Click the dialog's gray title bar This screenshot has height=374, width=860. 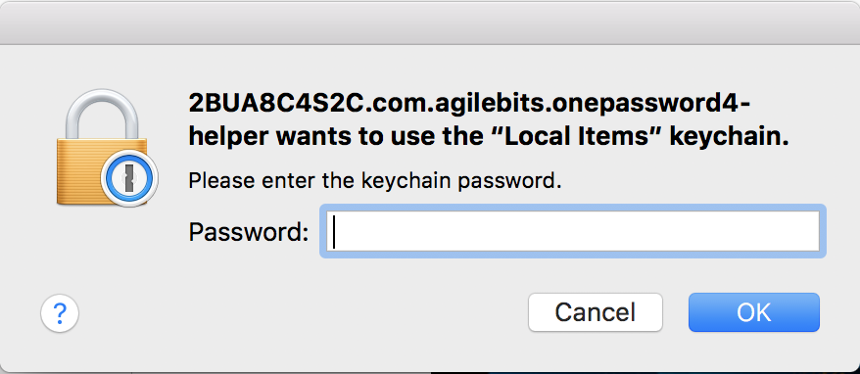[430, 23]
